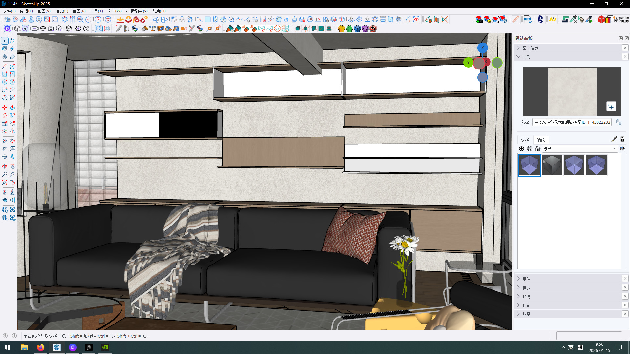630x354 pixels.
Task: Click the sample paint eyedropper icon
Action: pyautogui.click(x=614, y=139)
